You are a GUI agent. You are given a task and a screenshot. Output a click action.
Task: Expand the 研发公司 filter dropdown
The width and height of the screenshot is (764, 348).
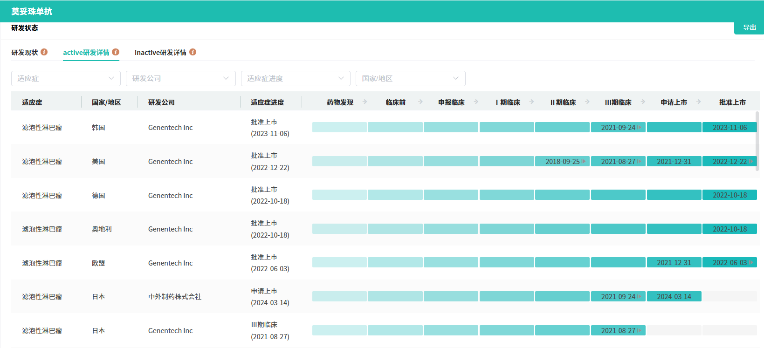[180, 79]
